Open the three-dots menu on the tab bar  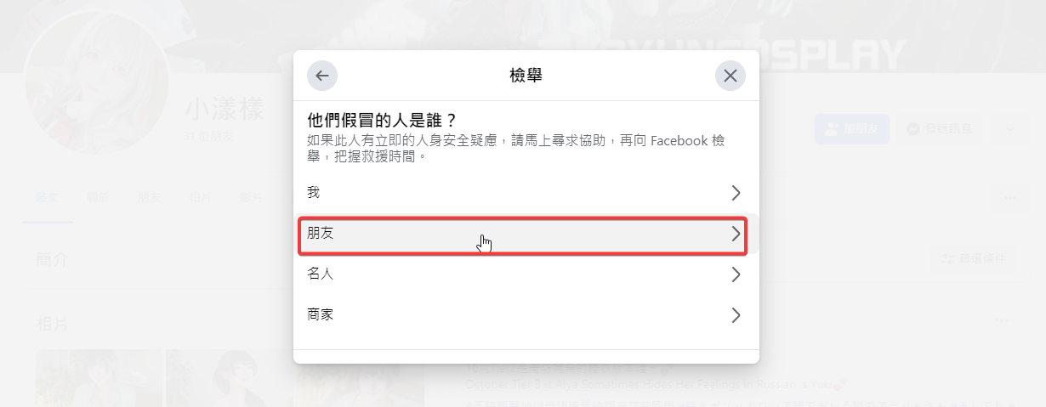pyautogui.click(x=1009, y=198)
